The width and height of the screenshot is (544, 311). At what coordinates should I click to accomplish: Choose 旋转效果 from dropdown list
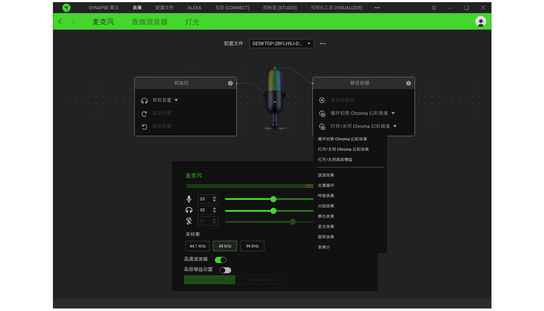(326, 237)
